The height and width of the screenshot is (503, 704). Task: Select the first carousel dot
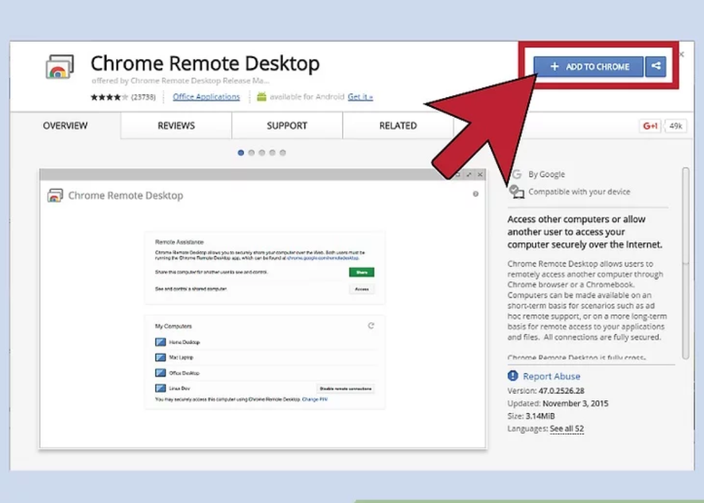241,153
